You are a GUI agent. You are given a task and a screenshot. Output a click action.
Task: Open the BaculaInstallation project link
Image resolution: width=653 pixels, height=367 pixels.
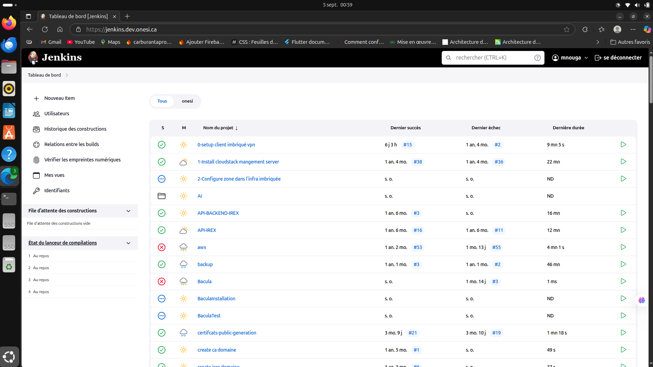click(x=216, y=299)
